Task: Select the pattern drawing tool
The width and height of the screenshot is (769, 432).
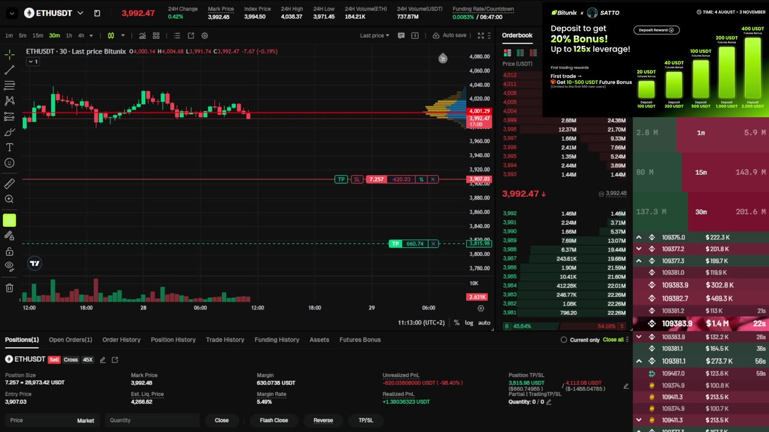Action: [x=10, y=101]
